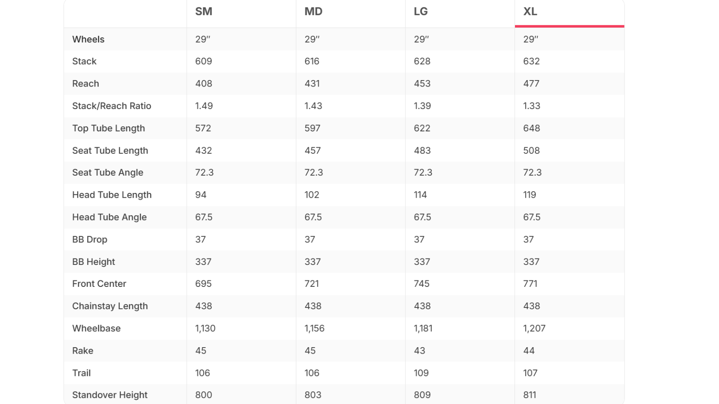Click the Head Tube Length row label

tap(112, 195)
